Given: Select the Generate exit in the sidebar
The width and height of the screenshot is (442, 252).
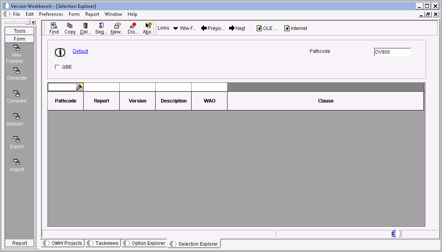Looking at the screenshot, I should click(16, 73).
